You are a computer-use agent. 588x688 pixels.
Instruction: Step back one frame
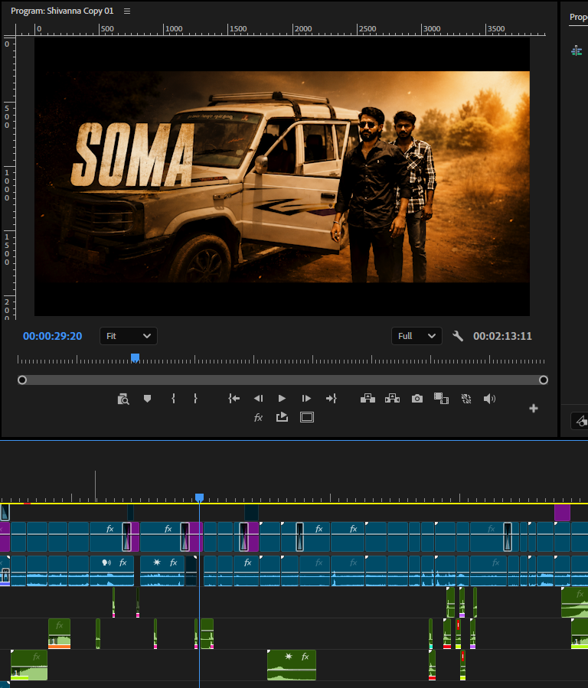(x=259, y=399)
